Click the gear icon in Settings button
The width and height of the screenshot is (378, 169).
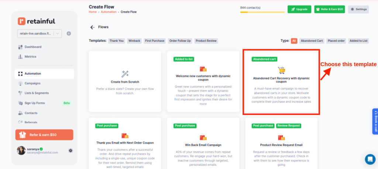(353, 9)
